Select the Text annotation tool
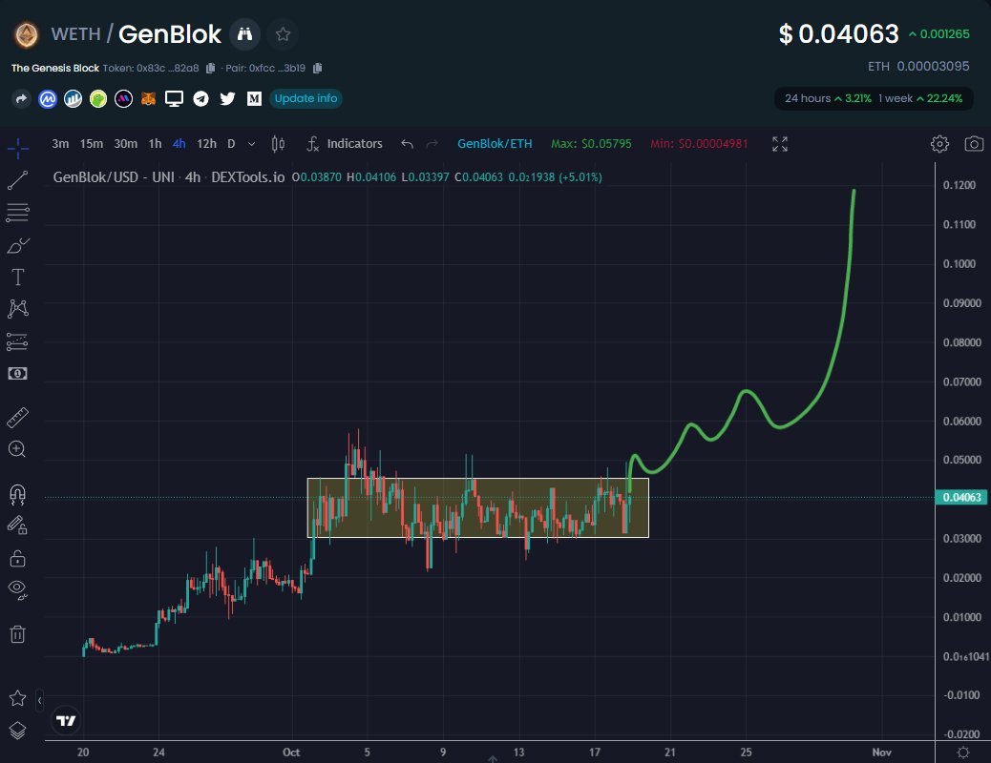This screenshot has width=991, height=763. pos(18,277)
